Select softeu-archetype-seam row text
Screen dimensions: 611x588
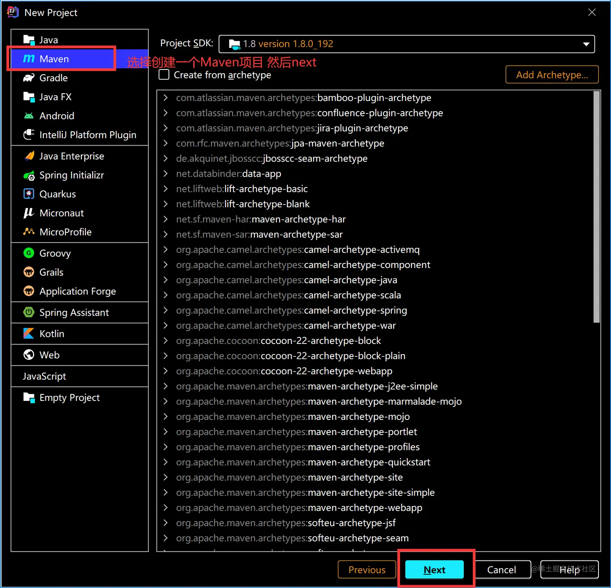(x=292, y=538)
